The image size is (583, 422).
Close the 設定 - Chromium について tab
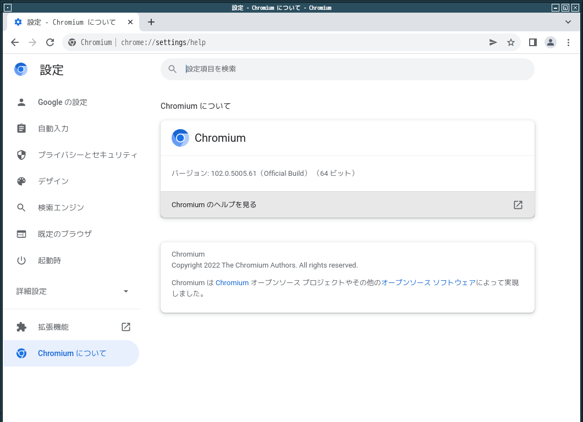tap(130, 22)
